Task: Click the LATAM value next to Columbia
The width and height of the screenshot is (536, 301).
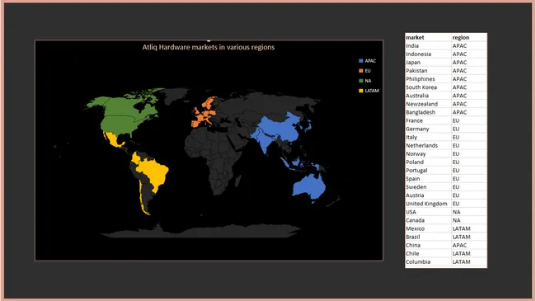Action: pos(469,262)
